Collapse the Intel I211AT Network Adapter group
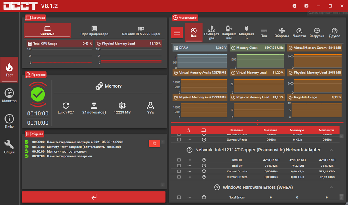Screen dimensions: 348x205 click(331, 150)
